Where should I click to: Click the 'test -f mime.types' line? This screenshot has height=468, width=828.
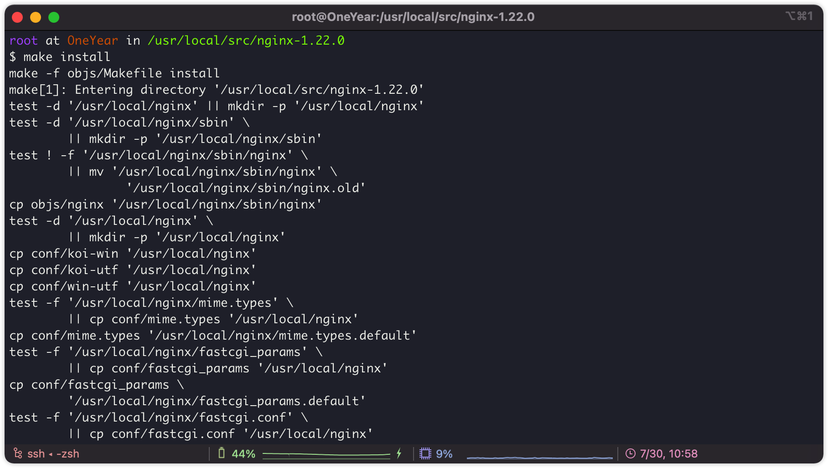tap(151, 303)
